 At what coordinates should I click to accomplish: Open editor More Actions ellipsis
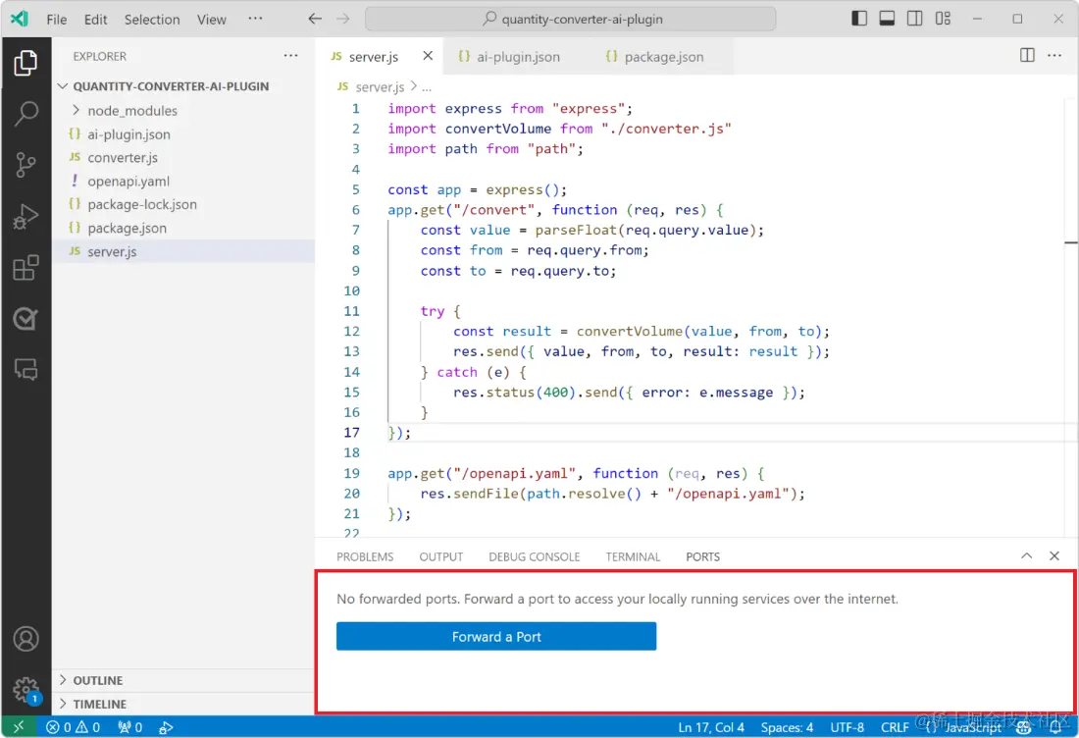point(1054,55)
